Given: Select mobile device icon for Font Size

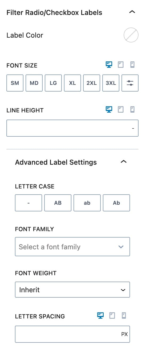Looking at the screenshot, I should click(132, 65).
